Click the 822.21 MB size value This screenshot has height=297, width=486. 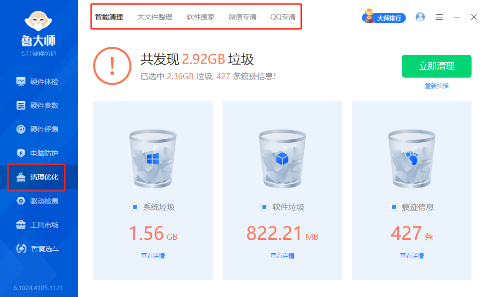(282, 233)
